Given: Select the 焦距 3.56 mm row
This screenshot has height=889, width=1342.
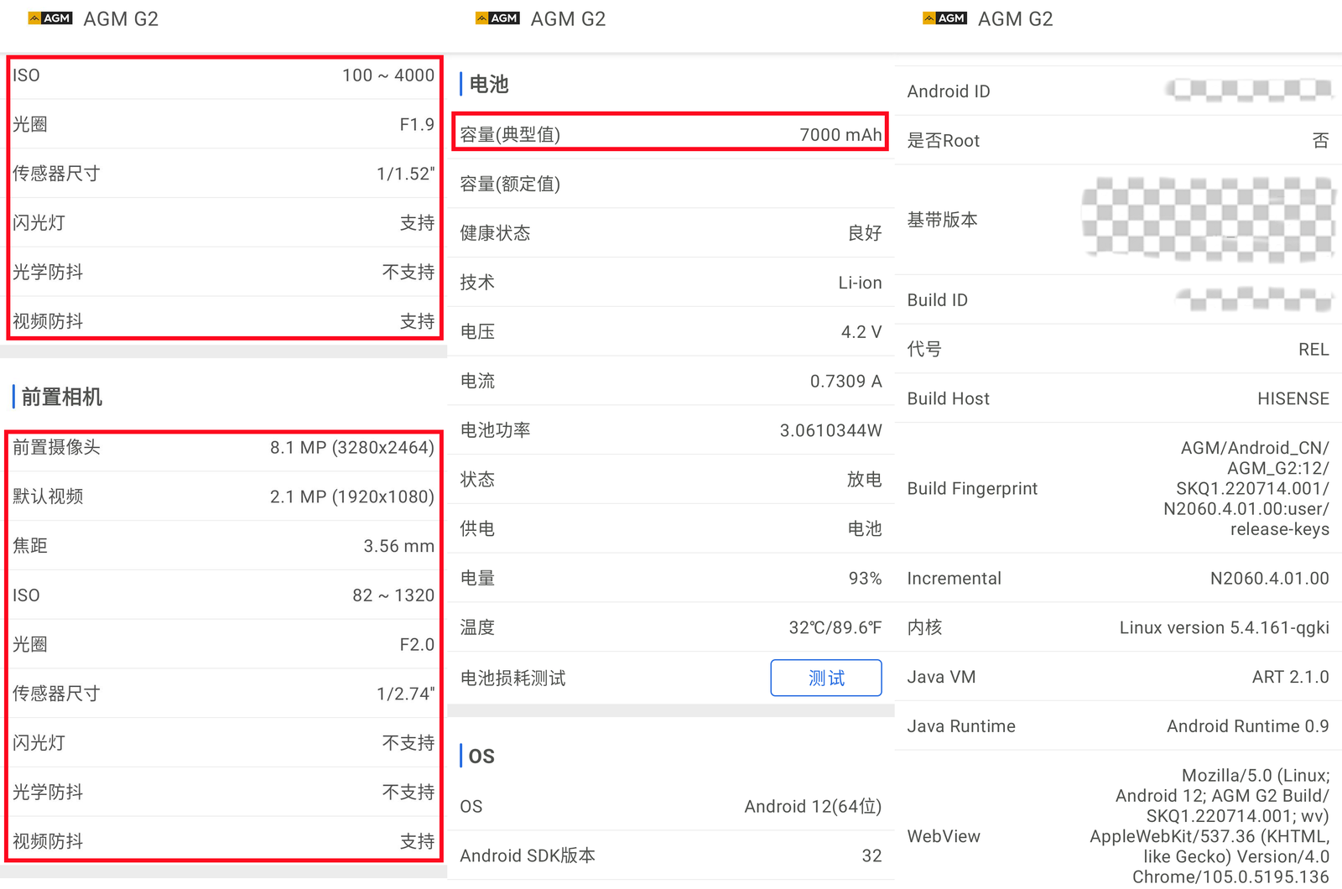Looking at the screenshot, I should (x=223, y=546).
